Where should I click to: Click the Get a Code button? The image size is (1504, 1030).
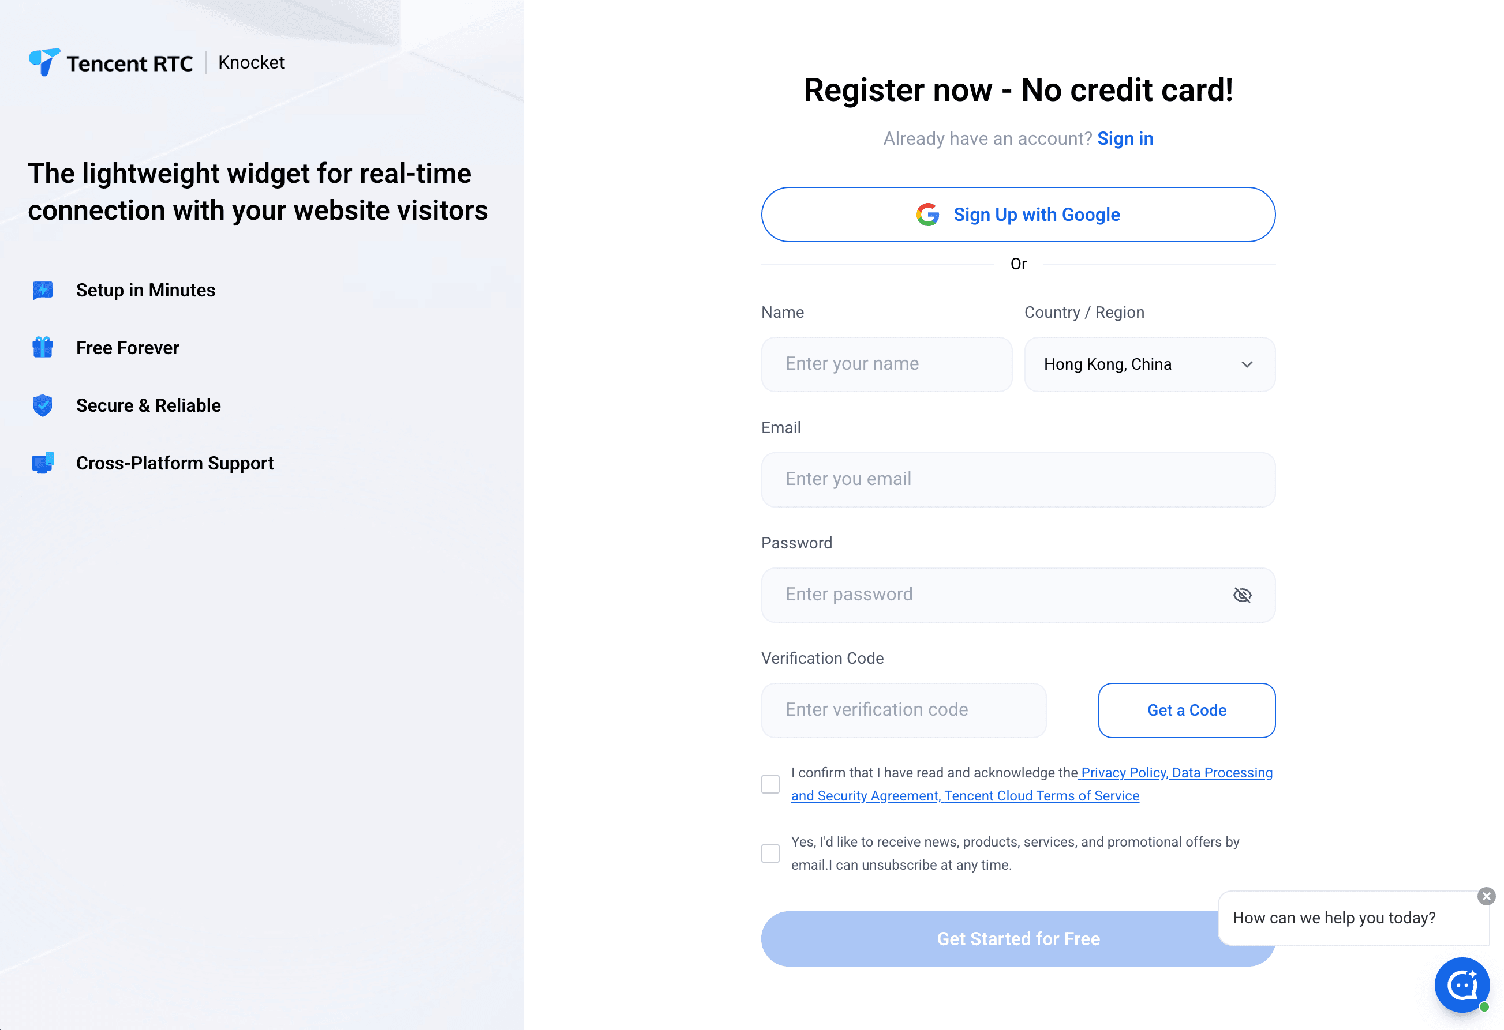tap(1186, 710)
